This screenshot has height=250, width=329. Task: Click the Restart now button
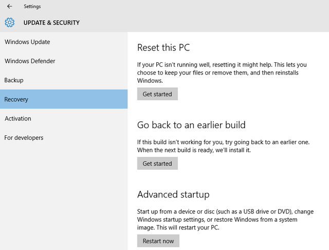tap(158, 241)
